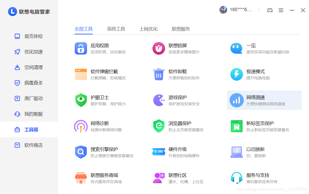This screenshot has height=194, width=309.
Task: Select 工具箱 in sidebar
Action: pos(29,129)
